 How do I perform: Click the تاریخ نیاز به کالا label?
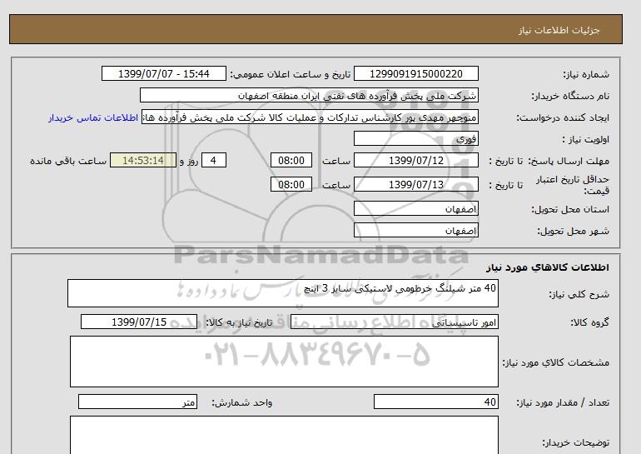pos(239,322)
